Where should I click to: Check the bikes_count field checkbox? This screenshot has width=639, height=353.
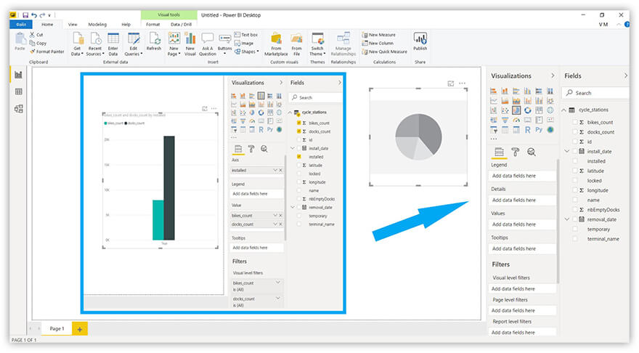[575, 122]
